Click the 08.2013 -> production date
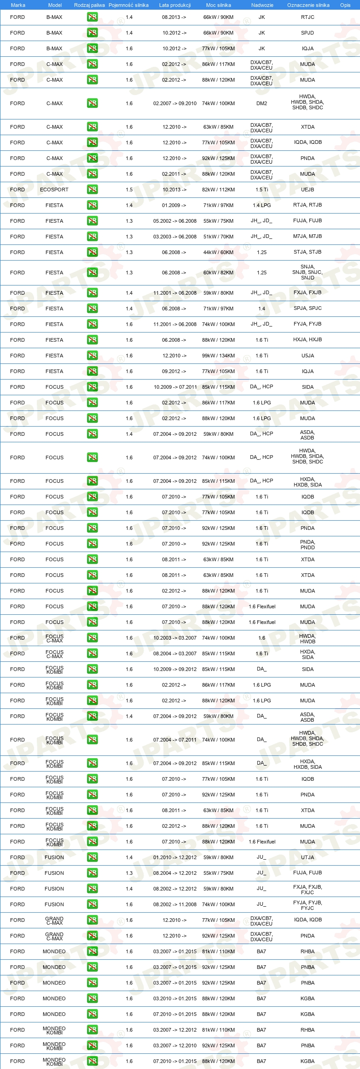360x1069 pixels. (174, 17)
